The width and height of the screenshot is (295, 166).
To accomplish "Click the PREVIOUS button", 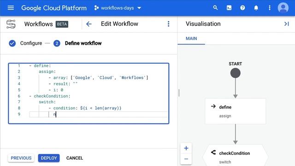I will tap(21, 158).
